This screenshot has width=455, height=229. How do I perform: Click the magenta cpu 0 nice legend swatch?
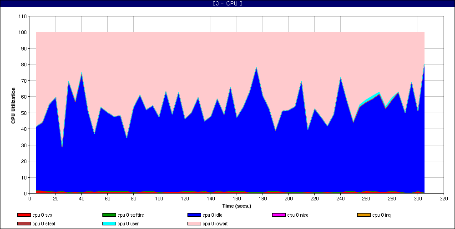[278, 215]
